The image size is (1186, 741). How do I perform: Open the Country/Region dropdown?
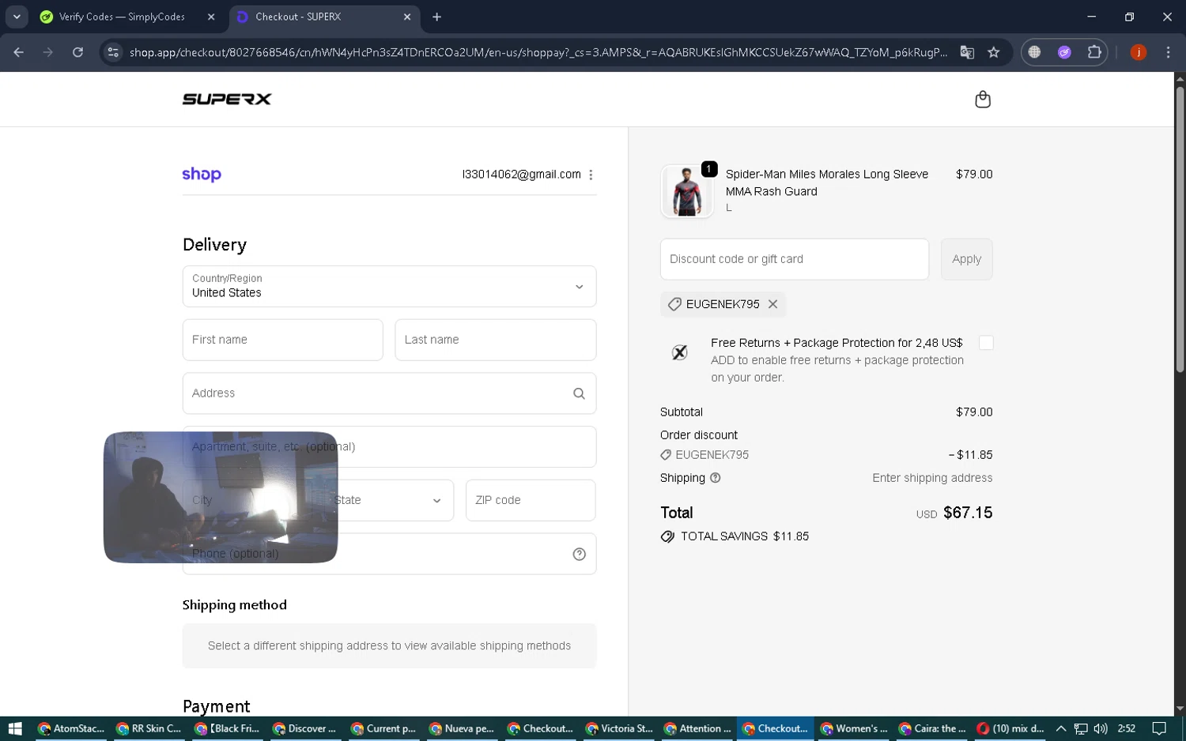[389, 286]
